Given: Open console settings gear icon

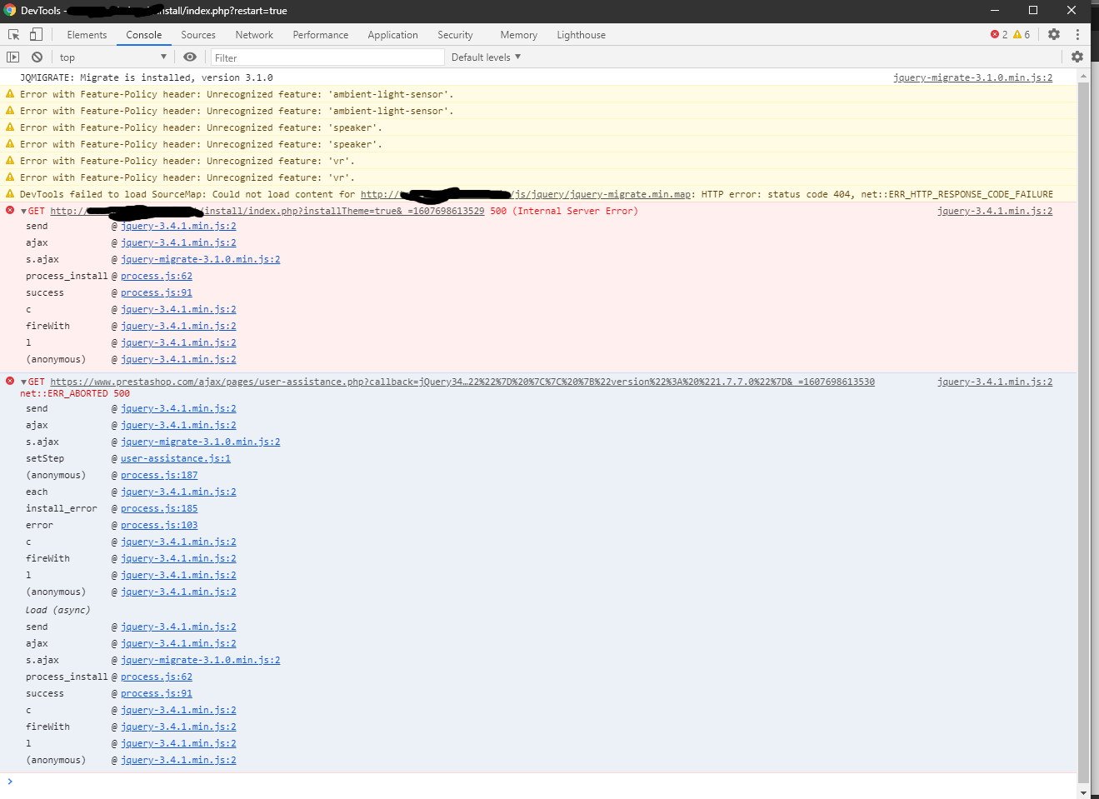Looking at the screenshot, I should point(1077,57).
